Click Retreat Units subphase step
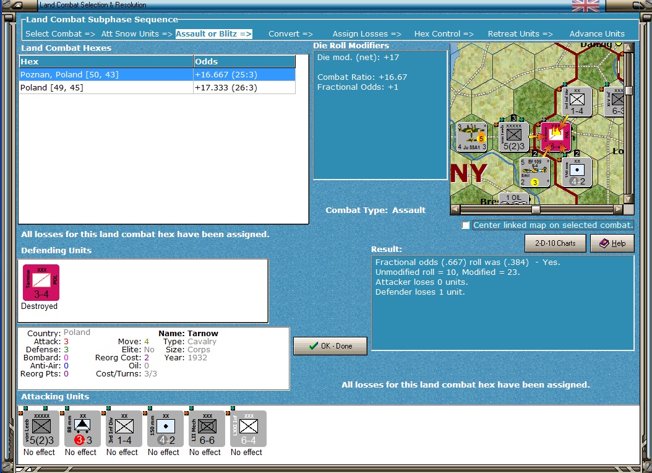The height and width of the screenshot is (473, 652). tap(520, 33)
